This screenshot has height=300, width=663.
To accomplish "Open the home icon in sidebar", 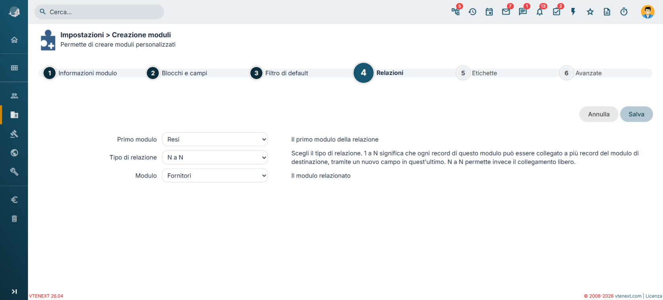I will [x=14, y=39].
